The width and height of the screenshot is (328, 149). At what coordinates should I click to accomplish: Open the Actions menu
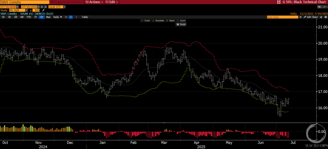click(94, 2)
